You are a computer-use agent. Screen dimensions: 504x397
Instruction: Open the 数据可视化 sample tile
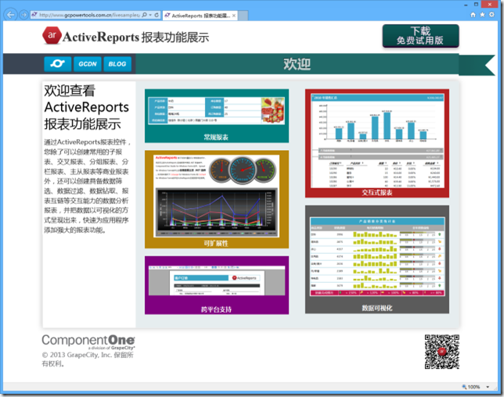coord(377,259)
